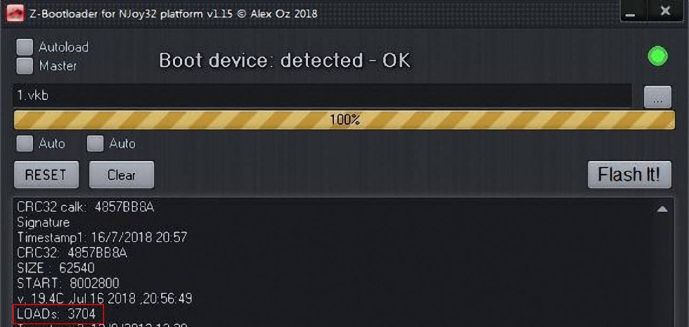Viewport: 689px width, 327px height.
Task: Select the "SIZE : 62540" log entry
Action: (x=56, y=268)
